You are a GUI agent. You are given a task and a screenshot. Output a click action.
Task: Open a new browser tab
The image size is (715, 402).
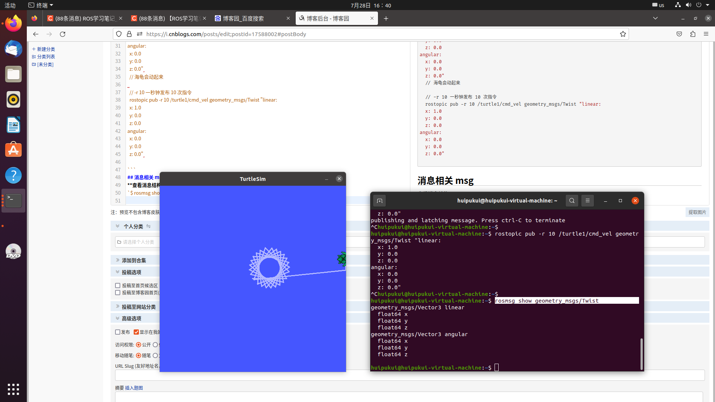click(386, 18)
